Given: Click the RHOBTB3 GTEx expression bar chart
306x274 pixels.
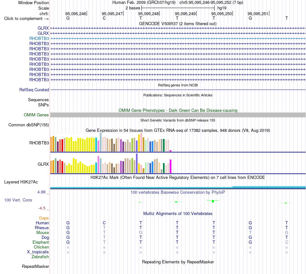Looking at the screenshot, I should click(111, 142).
